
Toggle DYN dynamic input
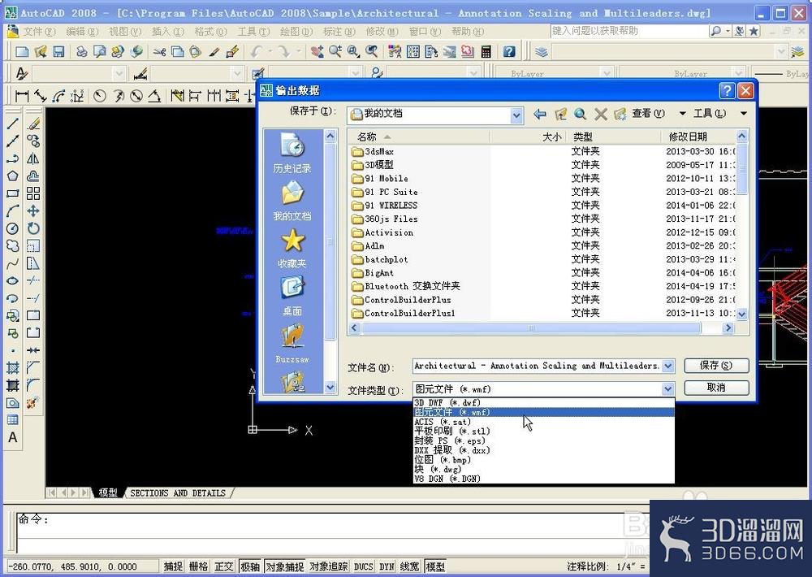pos(387,566)
